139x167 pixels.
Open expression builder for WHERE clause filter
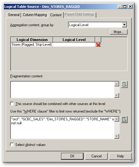pyautogui.click(x=124, y=120)
